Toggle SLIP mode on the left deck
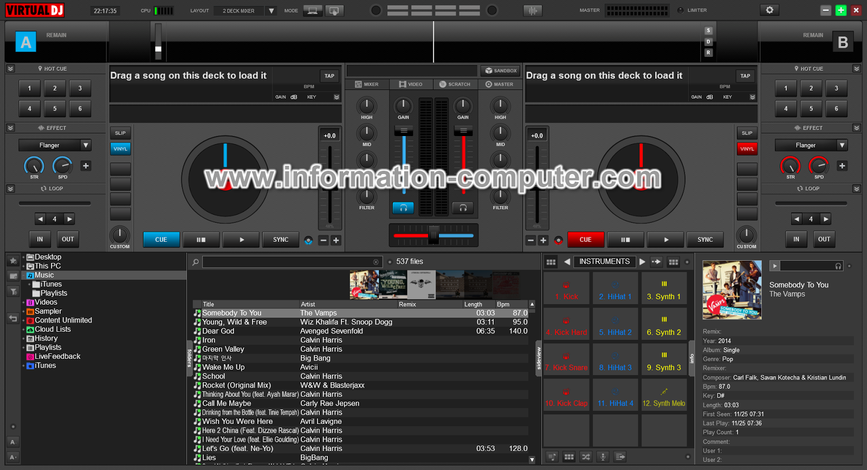Viewport: 867px width, 470px height. (120, 133)
